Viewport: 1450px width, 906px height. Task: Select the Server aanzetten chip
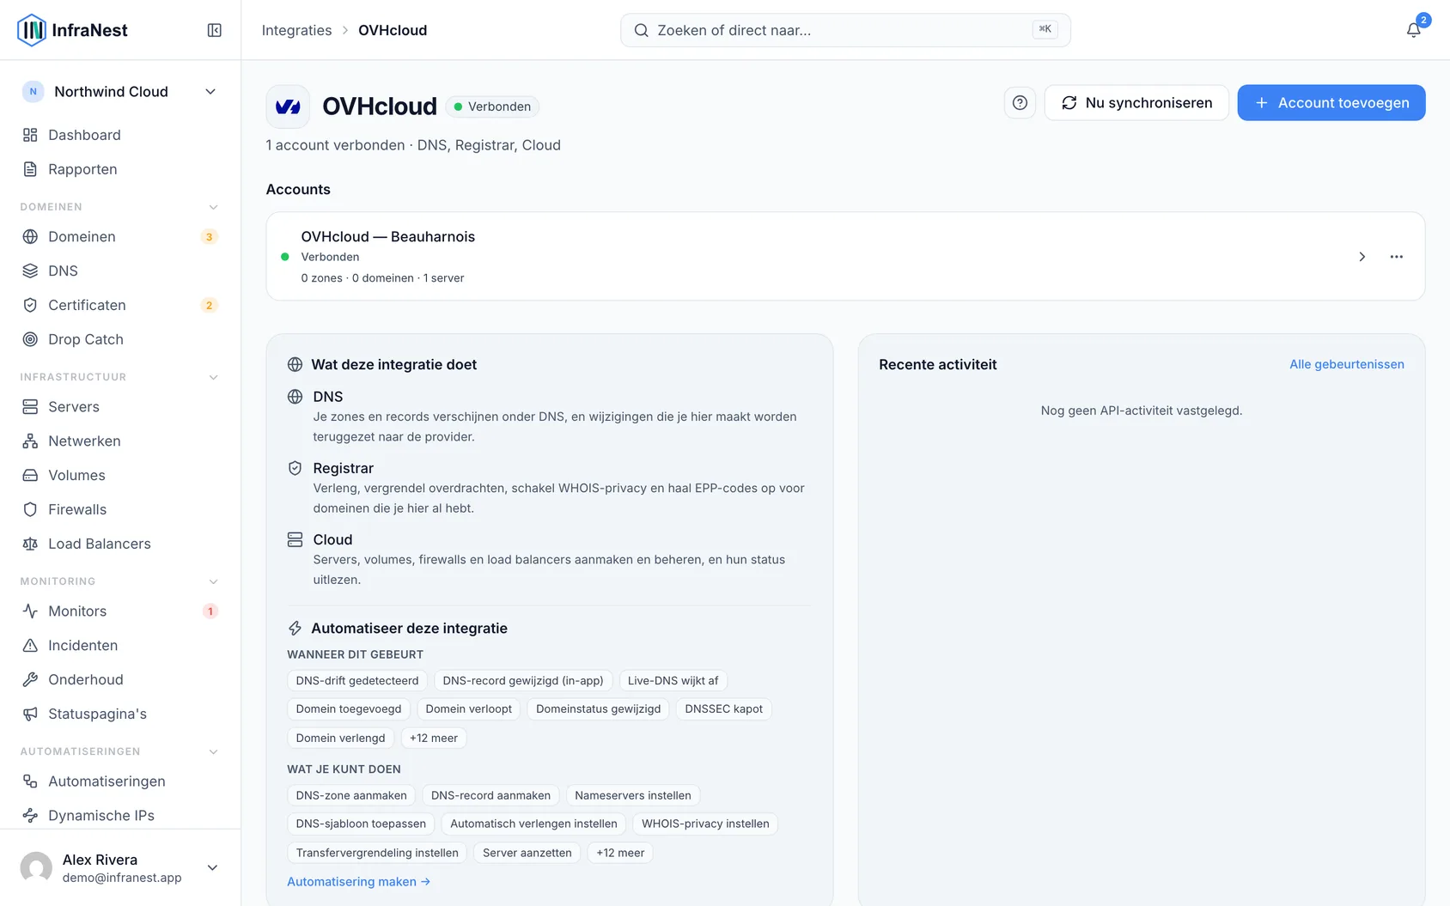527,853
